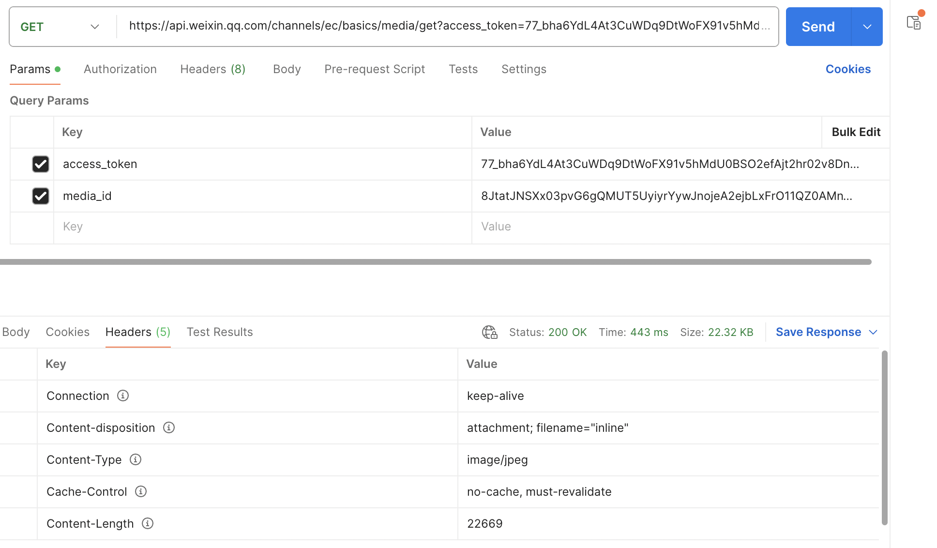Open the Pre-request Script tab

[x=375, y=69]
